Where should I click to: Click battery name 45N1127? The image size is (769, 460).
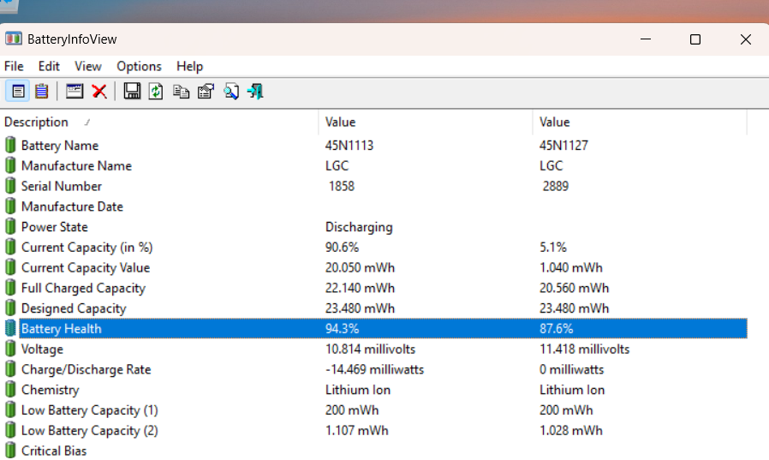click(563, 145)
